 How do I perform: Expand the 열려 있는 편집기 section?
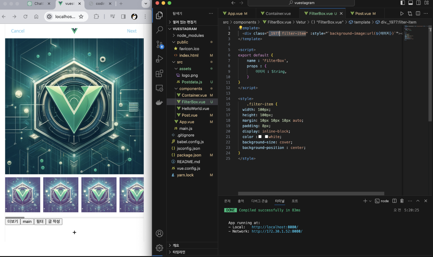tap(192, 22)
